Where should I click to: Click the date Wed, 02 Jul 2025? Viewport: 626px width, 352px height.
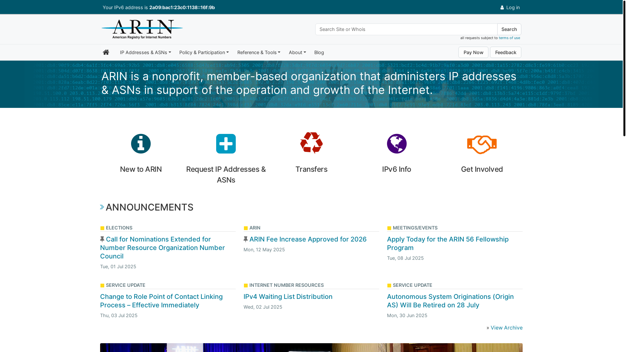click(263, 307)
